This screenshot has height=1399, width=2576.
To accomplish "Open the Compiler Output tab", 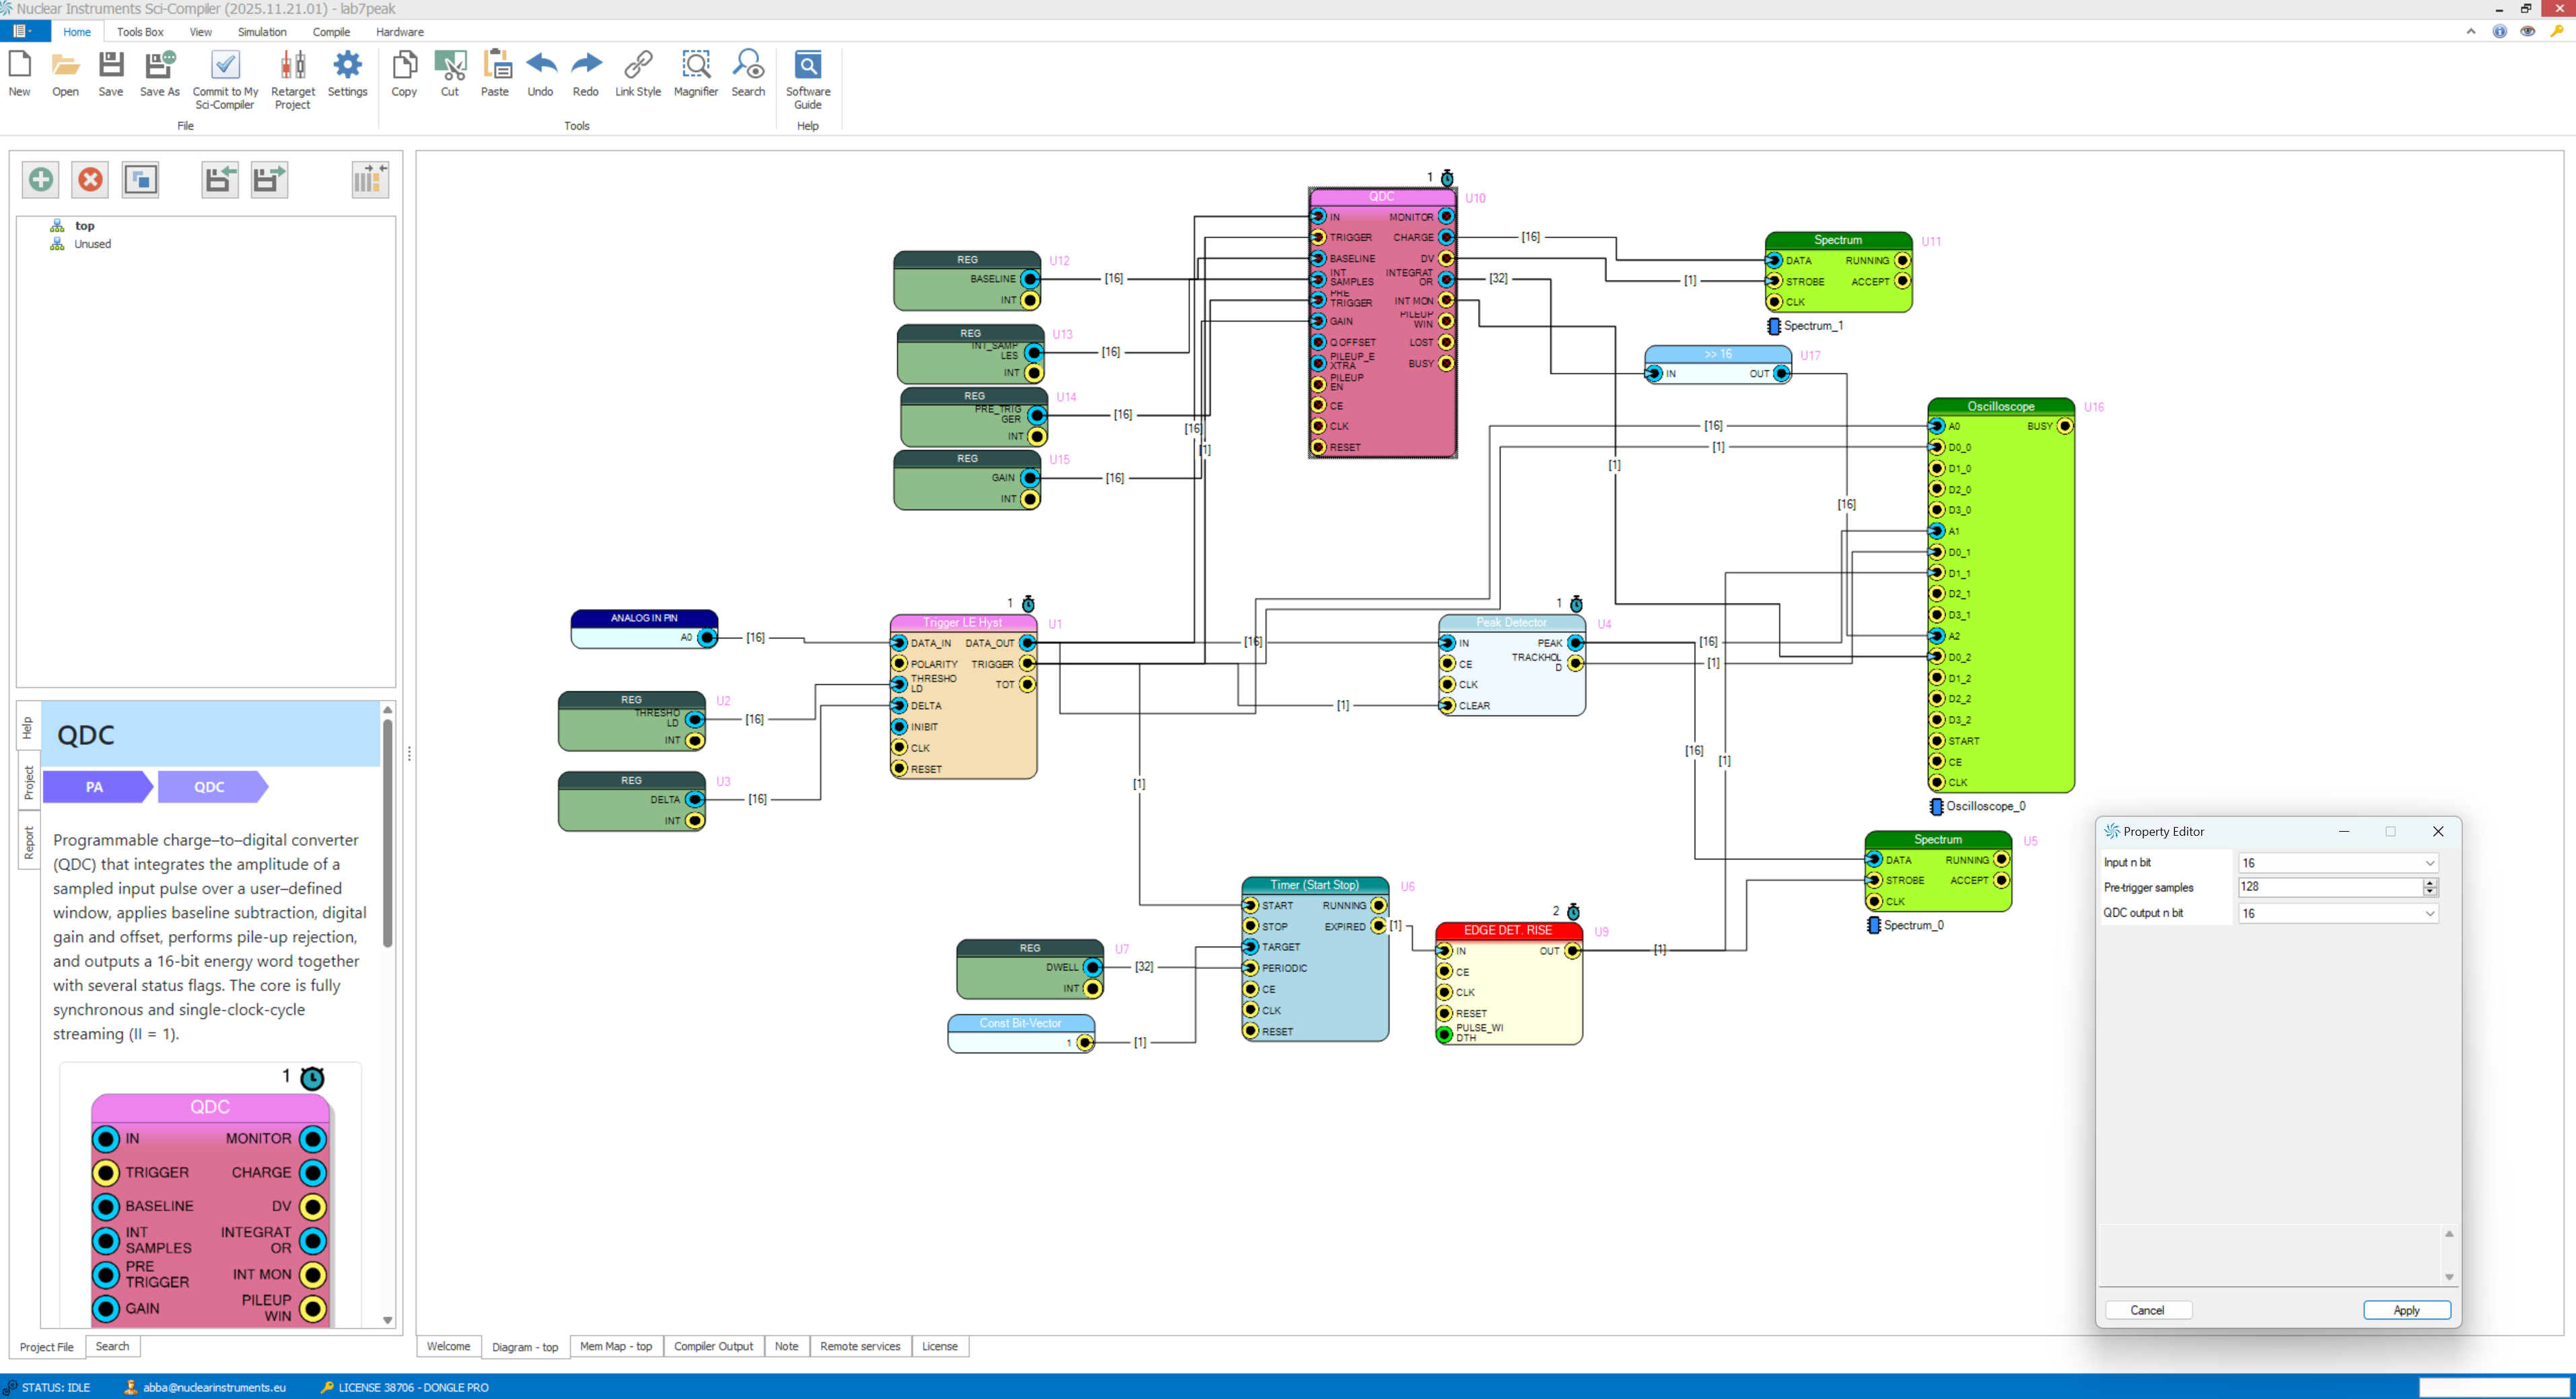I will [713, 1346].
